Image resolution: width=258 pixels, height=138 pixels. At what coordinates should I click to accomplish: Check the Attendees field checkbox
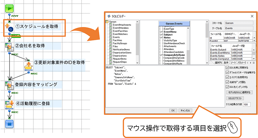point(161,49)
